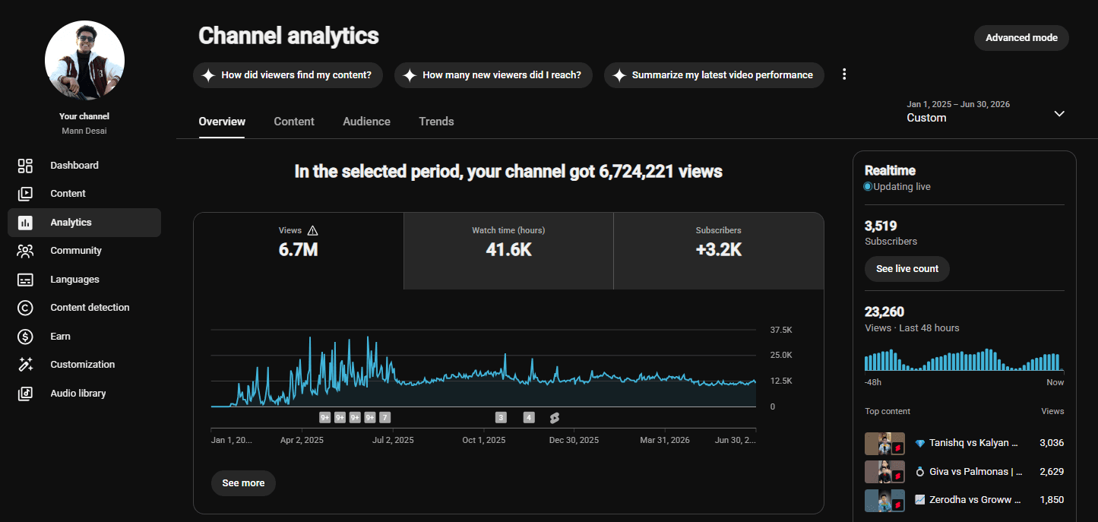1098x522 pixels.
Task: Open Community menu item label
Action: (x=76, y=251)
